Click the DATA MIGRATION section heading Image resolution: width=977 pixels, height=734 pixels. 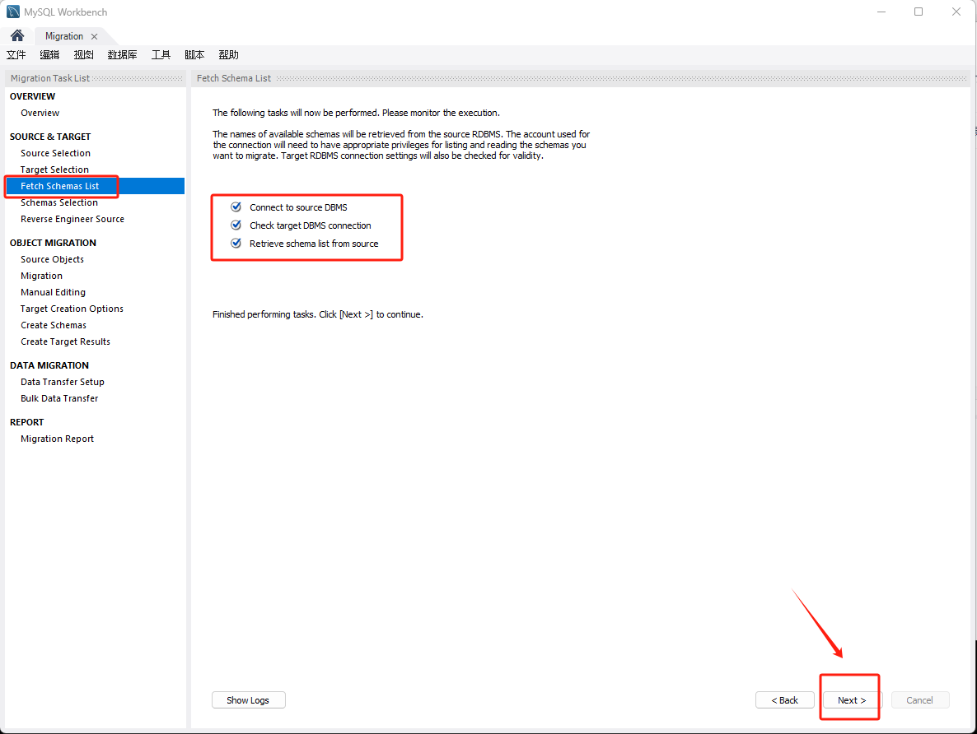click(x=49, y=365)
